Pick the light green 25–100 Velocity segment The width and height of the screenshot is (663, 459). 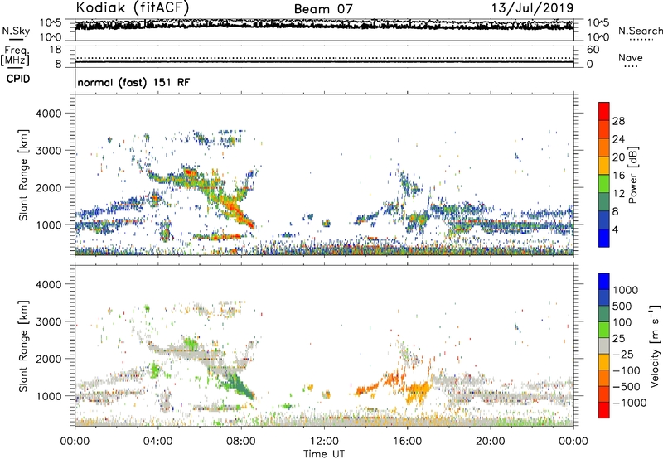(604, 330)
